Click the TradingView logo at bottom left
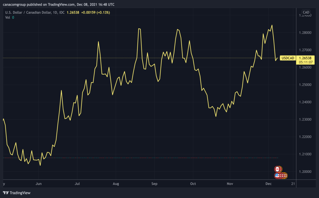 click(x=17, y=193)
